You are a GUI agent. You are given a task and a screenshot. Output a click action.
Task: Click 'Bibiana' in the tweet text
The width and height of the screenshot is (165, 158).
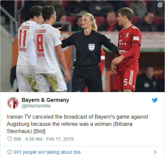(123, 124)
